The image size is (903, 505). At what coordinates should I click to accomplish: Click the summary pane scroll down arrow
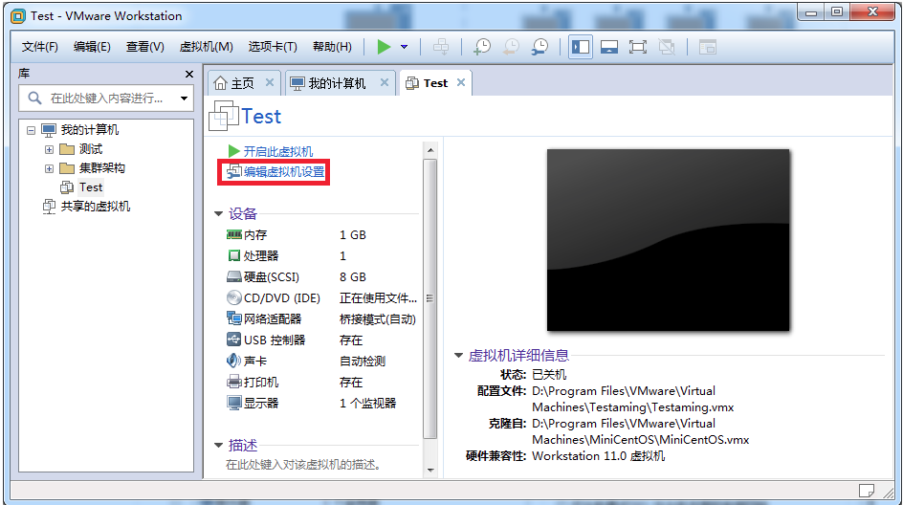(430, 471)
